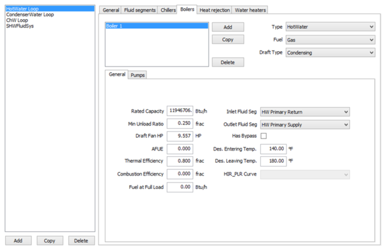The image size is (385, 246).
Task: Open the Boilers tab
Action: (x=187, y=10)
